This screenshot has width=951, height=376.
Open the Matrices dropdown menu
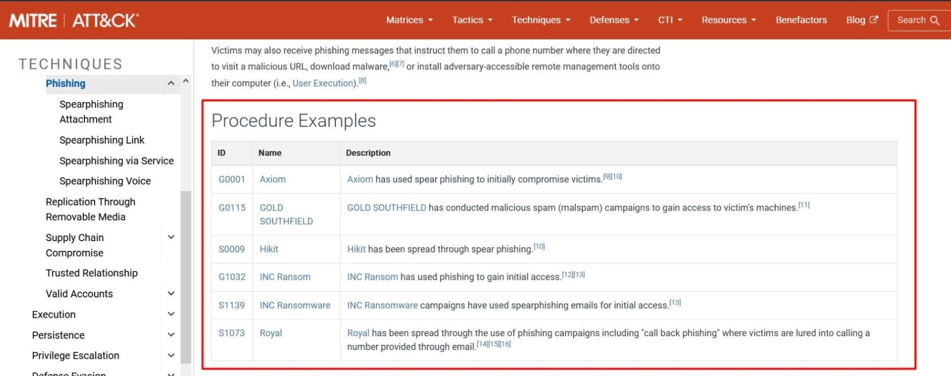click(x=409, y=20)
